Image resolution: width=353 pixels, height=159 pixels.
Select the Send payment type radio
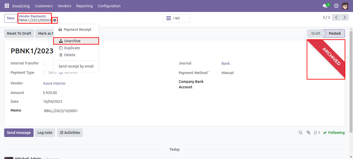tap(45, 73)
